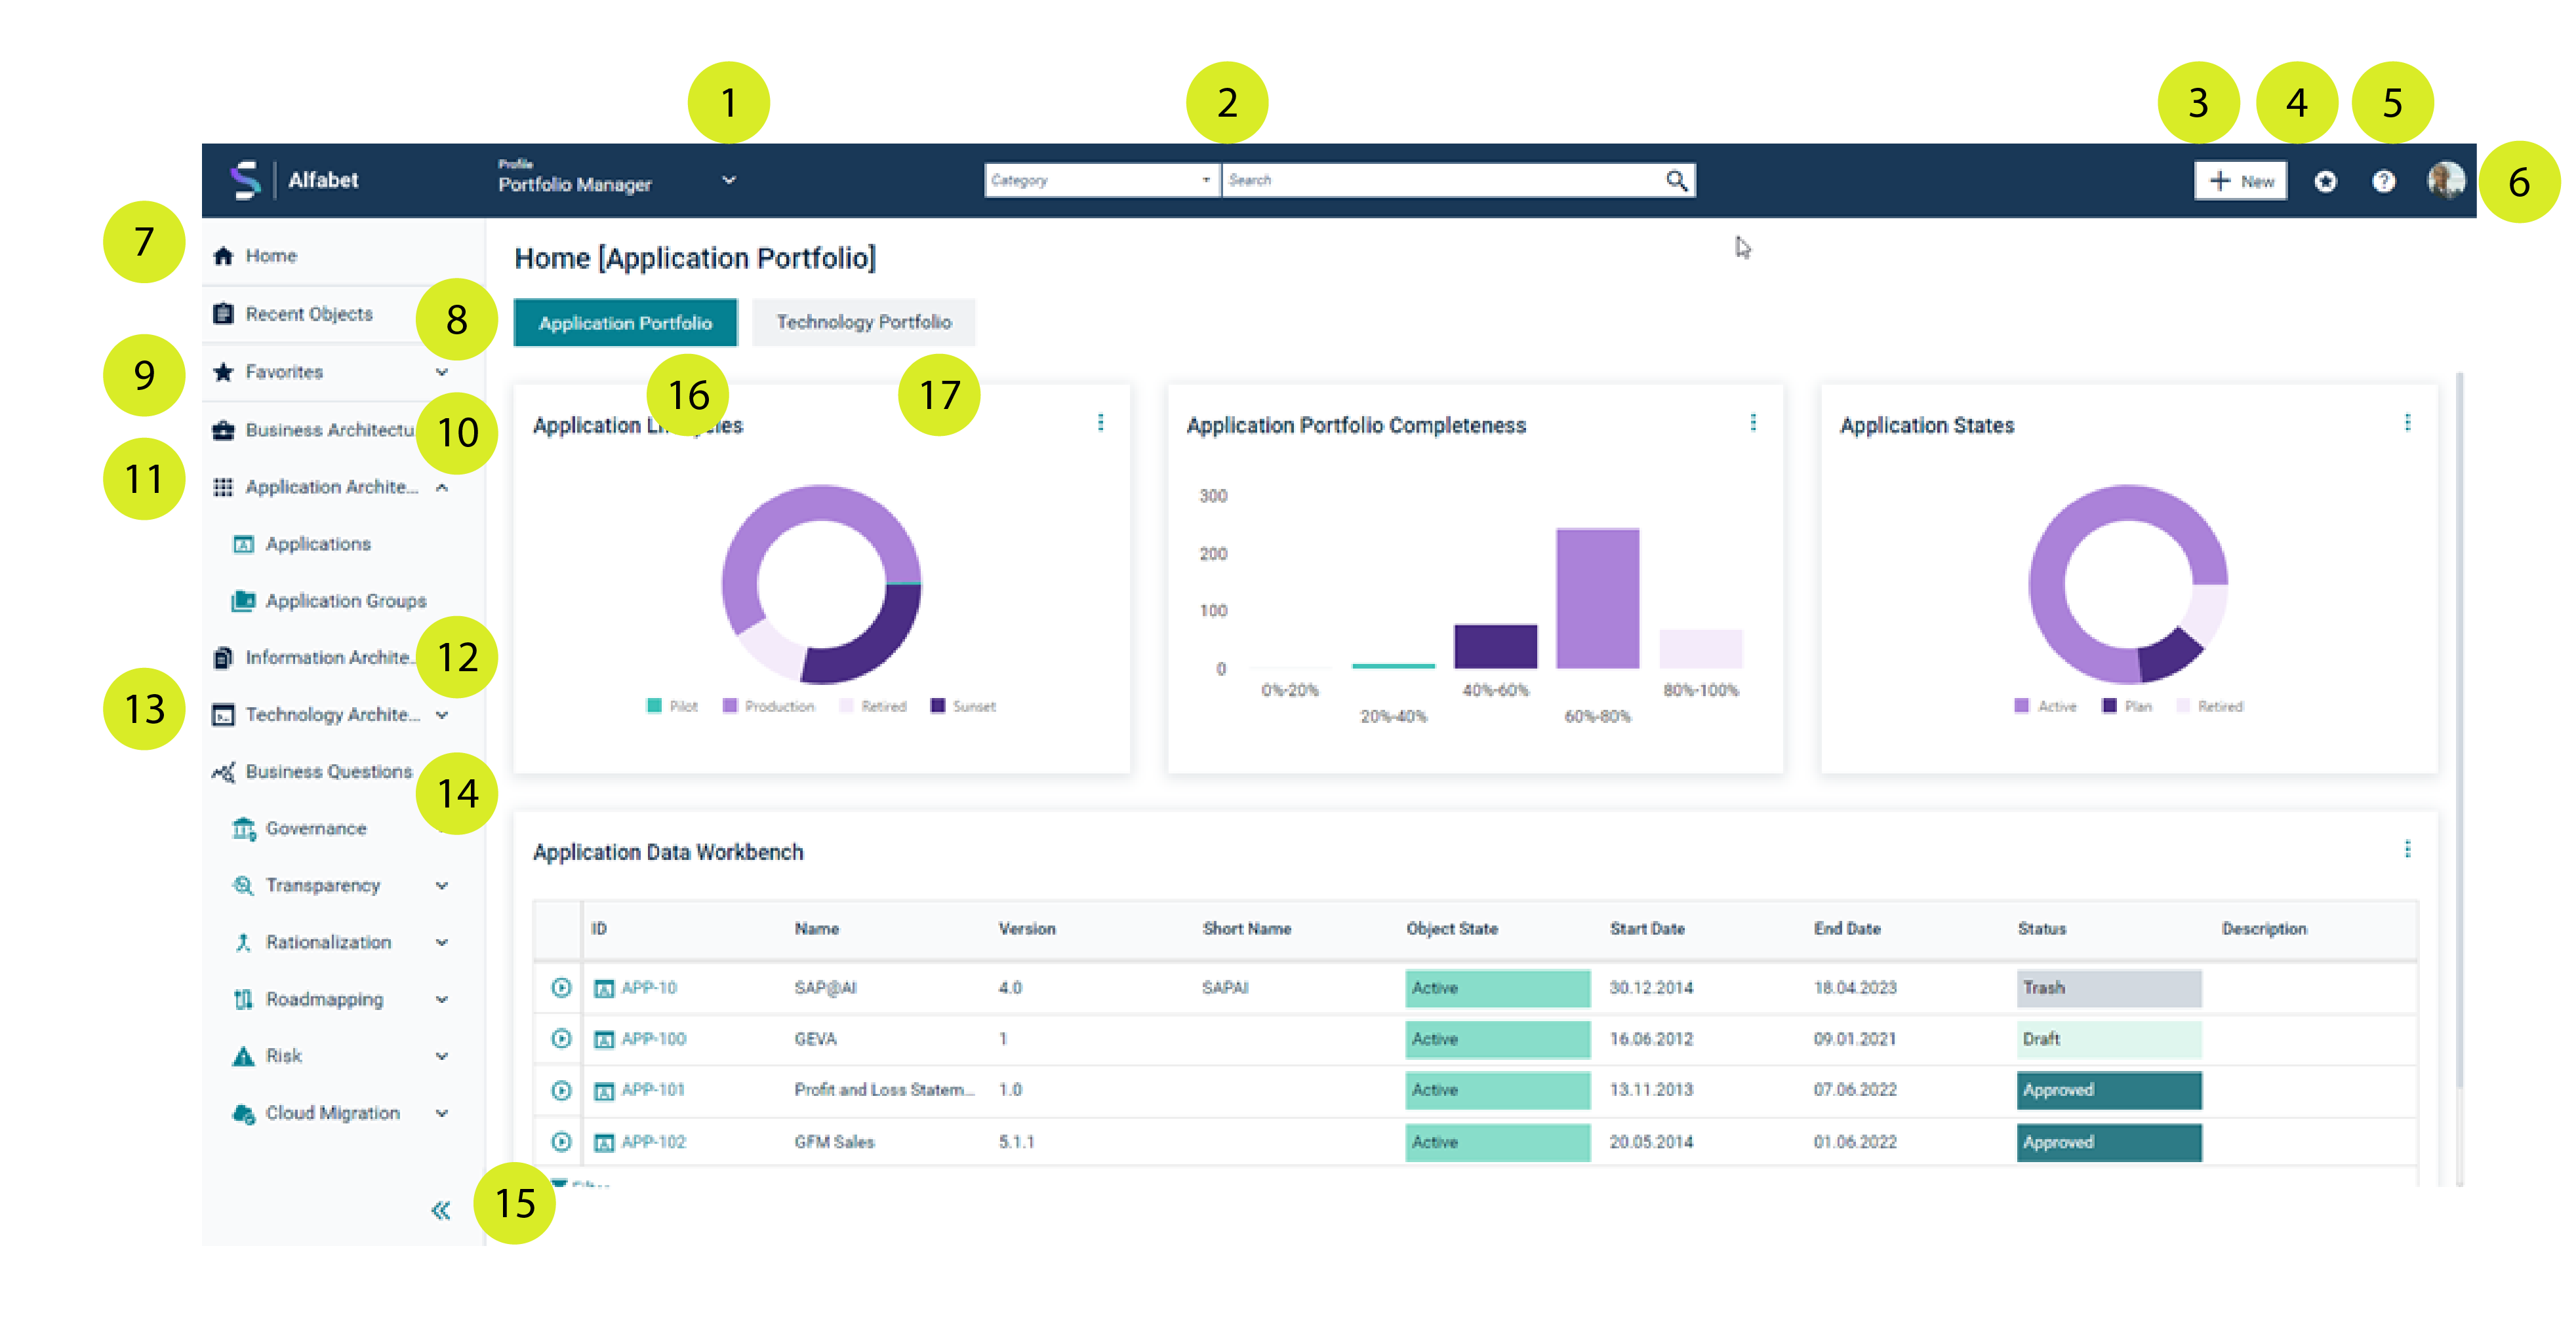Select the Application Portfolio tab
Screen dimensions: 2576x1324
coord(625,322)
